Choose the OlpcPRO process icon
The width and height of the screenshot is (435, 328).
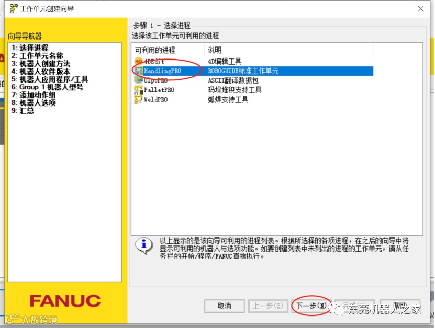pyautogui.click(x=138, y=80)
